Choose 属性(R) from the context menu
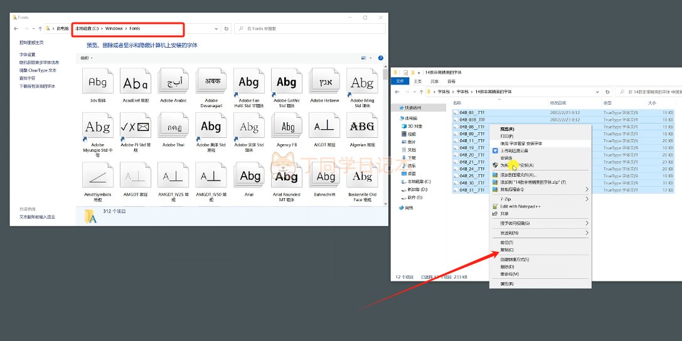The image size is (682, 341). coord(507,284)
